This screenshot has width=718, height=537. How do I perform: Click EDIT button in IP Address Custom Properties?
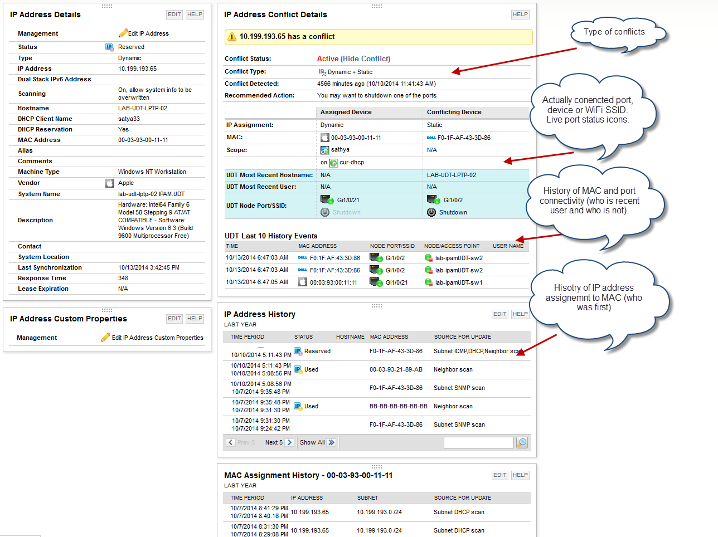[x=174, y=319]
